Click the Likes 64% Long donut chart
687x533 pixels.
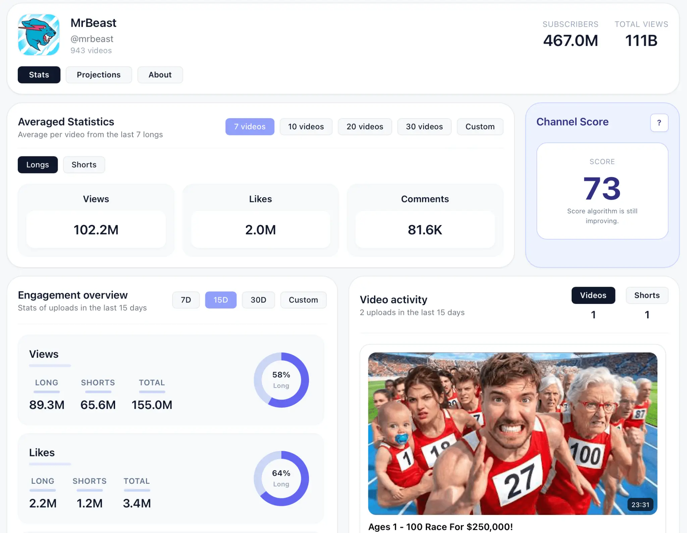coord(281,478)
